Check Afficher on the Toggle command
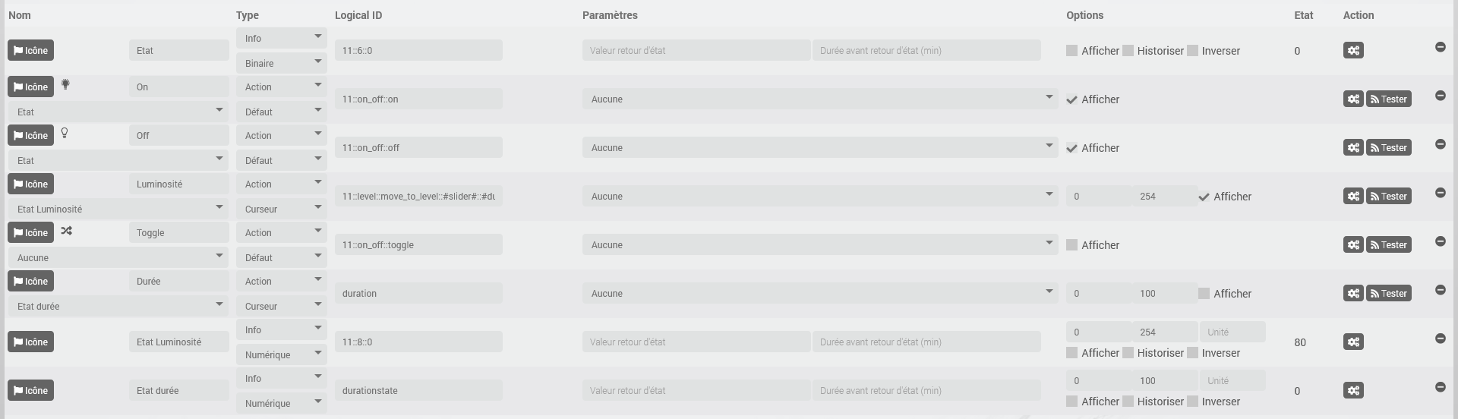Viewport: 1458px width, 419px height. coord(1071,245)
